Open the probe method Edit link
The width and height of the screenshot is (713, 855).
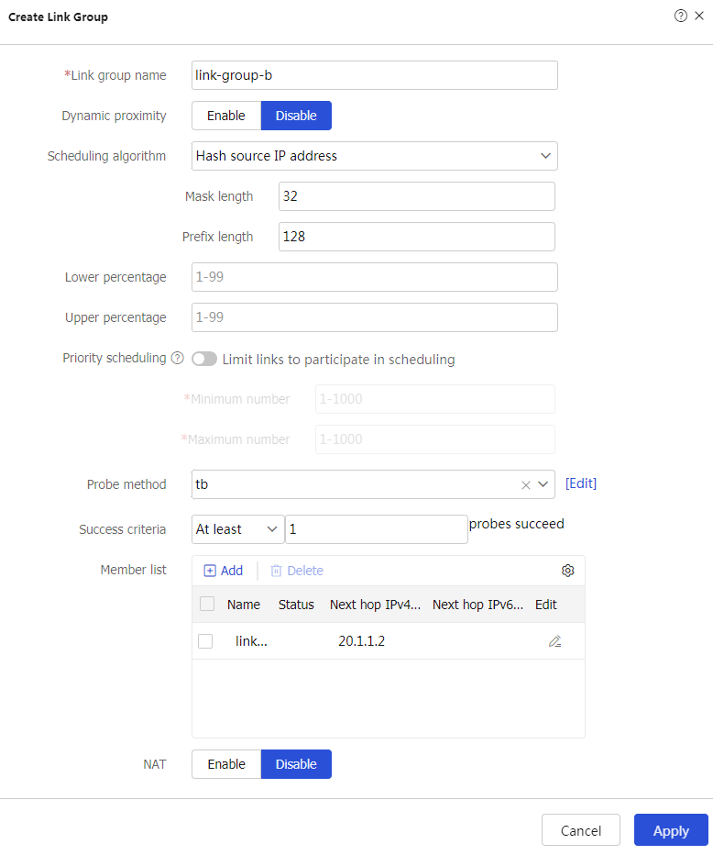pos(581,483)
